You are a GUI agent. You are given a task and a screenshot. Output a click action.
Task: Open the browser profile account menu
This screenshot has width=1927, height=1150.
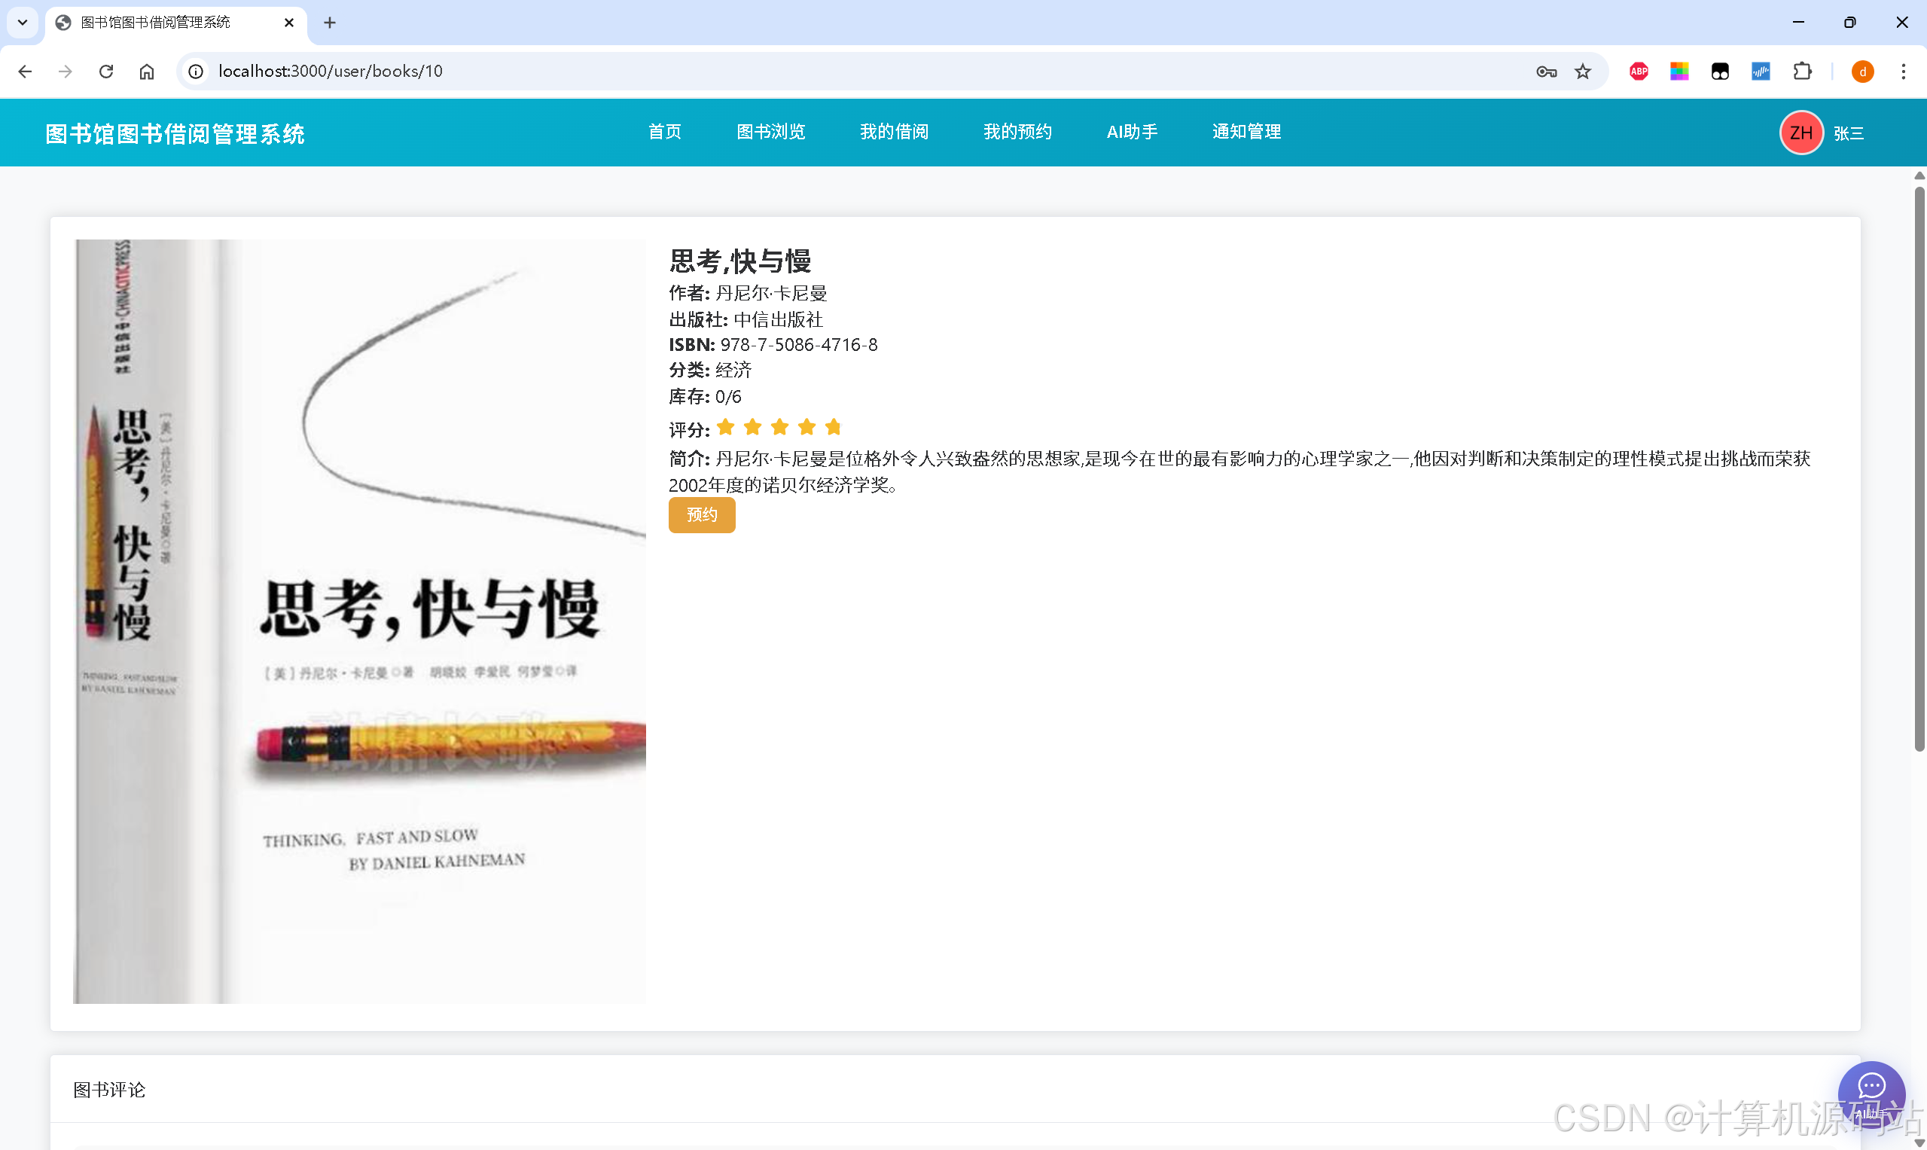(x=1862, y=72)
